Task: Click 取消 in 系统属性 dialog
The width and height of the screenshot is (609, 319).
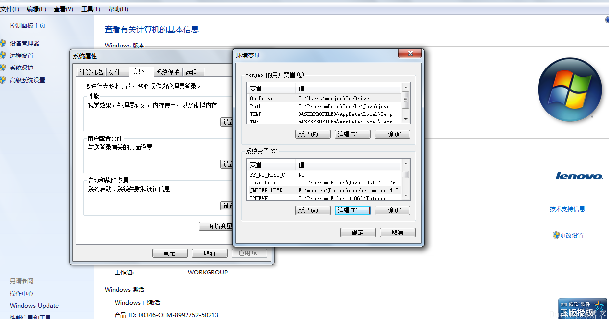Action: point(210,253)
